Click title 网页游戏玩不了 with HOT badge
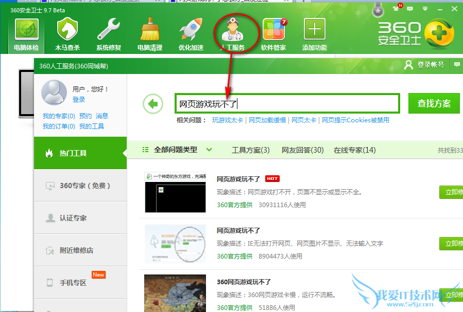Screen dimensions: 463x312 tap(238, 179)
